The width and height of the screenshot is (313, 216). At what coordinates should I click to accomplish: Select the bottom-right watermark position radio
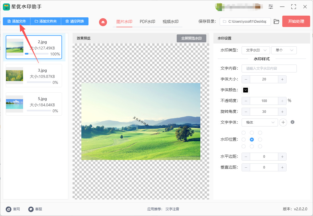(260, 146)
